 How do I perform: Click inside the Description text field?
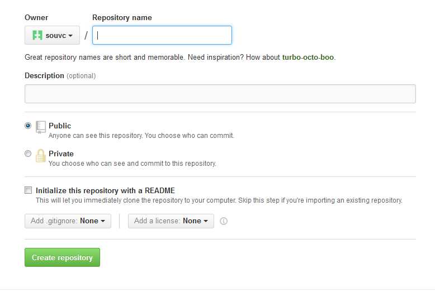coord(220,94)
